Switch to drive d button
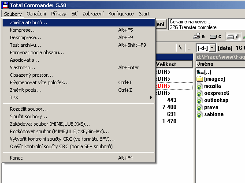The width and height of the screenshot is (245, 183). (x=233, y=36)
